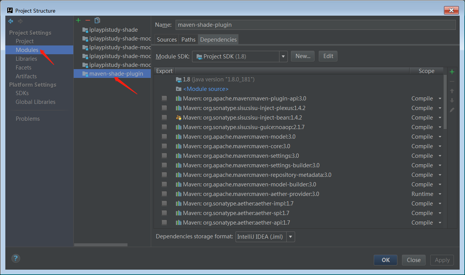Open the Module SDK dropdown
The height and width of the screenshot is (275, 465).
(283, 57)
